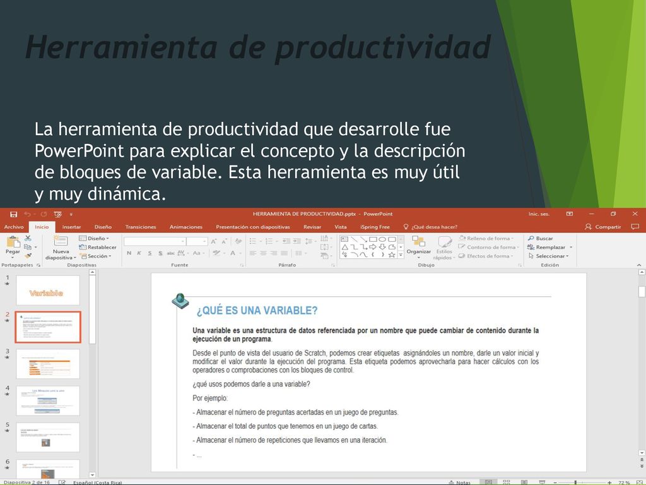Click the Restablecer button
This screenshot has height=485, width=646.
pos(98,248)
